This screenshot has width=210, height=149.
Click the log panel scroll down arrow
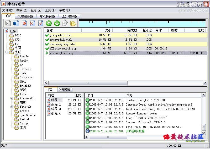pos(204,133)
